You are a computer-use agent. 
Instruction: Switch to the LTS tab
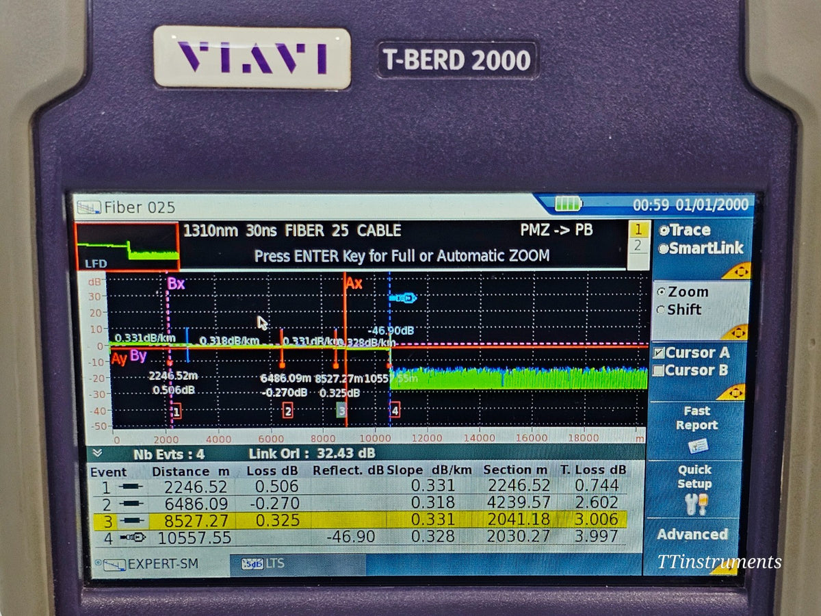[x=298, y=564]
